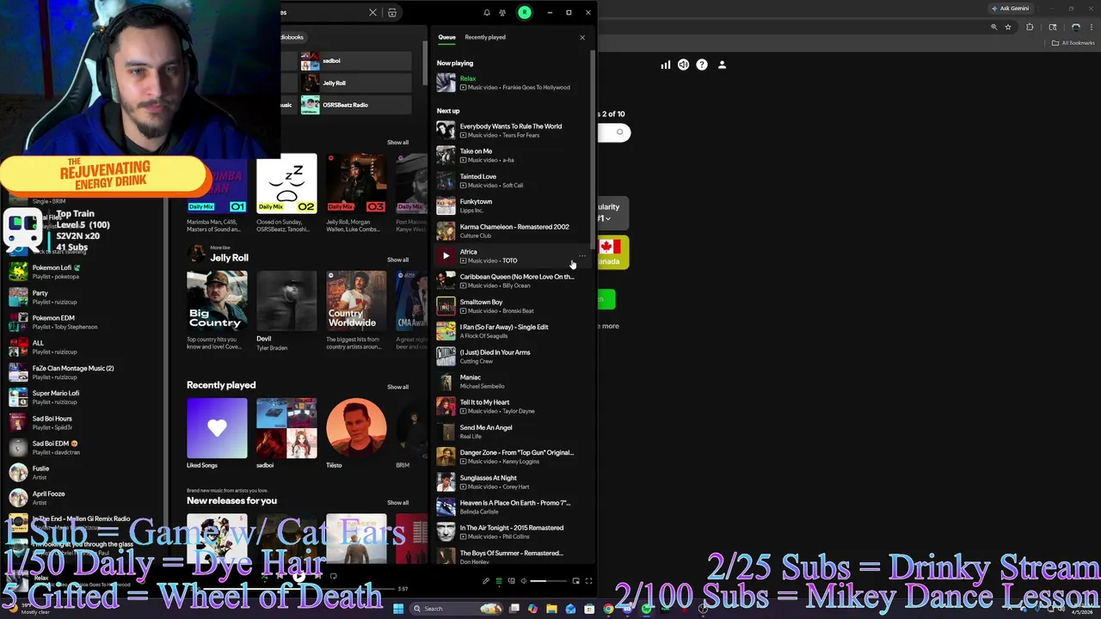Toggle sound icon on webpage
Viewport: 1101px width, 619px height.
(683, 64)
